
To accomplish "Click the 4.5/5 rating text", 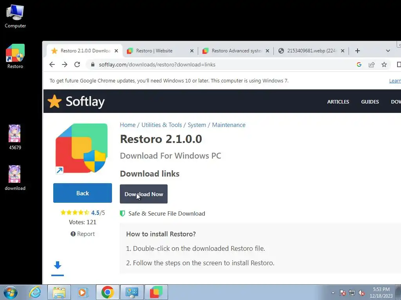I will tap(98, 212).
